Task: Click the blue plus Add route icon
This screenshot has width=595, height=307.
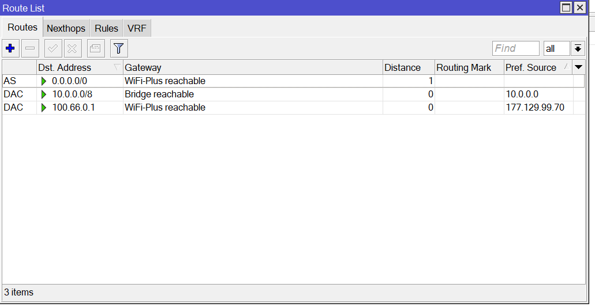Action: point(10,48)
